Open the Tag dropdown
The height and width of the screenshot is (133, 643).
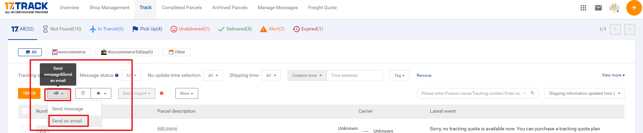point(399,75)
